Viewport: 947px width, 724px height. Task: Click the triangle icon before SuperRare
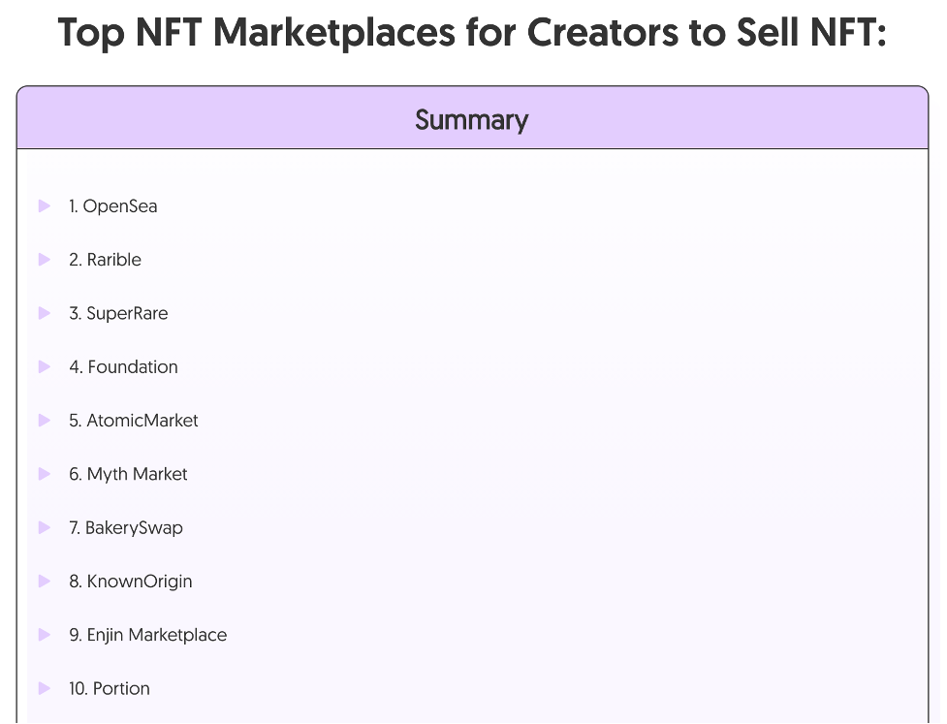pos(45,313)
